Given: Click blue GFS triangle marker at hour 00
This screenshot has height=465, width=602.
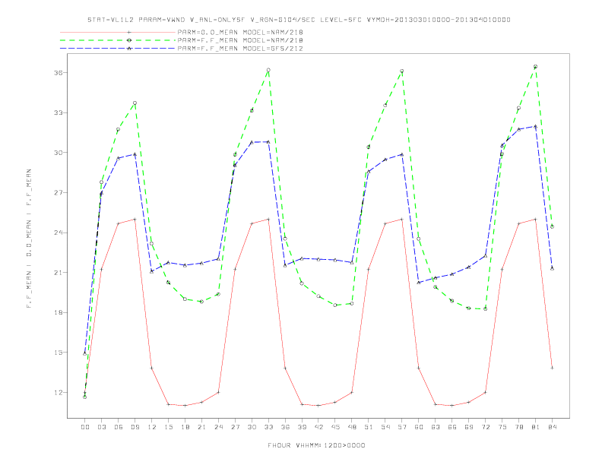Looking at the screenshot, I should point(85,353).
